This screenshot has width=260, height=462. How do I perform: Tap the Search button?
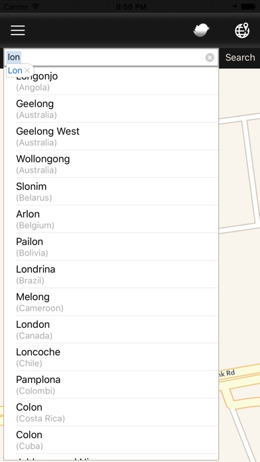point(240,57)
